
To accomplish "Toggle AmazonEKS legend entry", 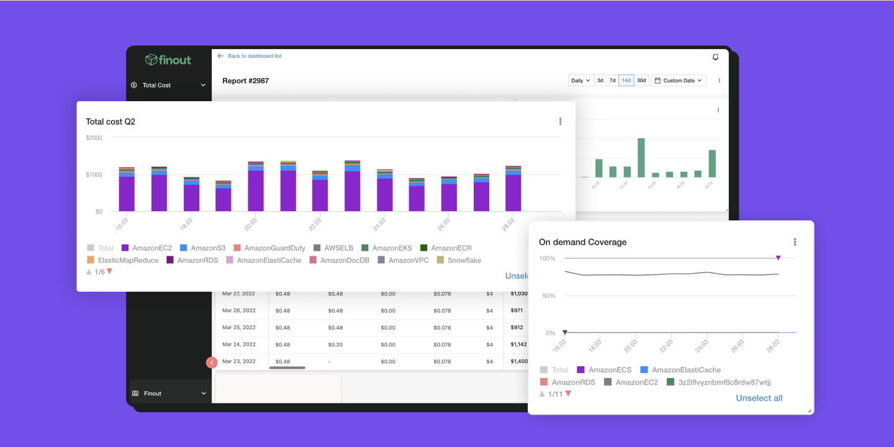I will (x=387, y=248).
